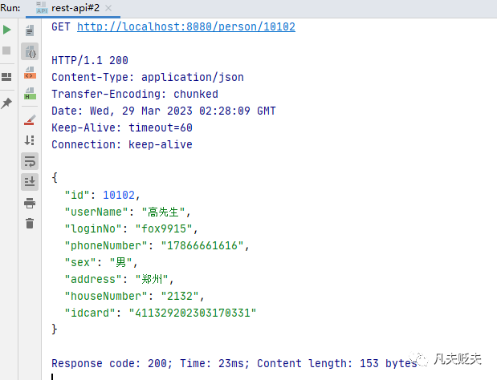Click the Connection: keep-alive header
The height and width of the screenshot is (380, 497).
click(122, 144)
